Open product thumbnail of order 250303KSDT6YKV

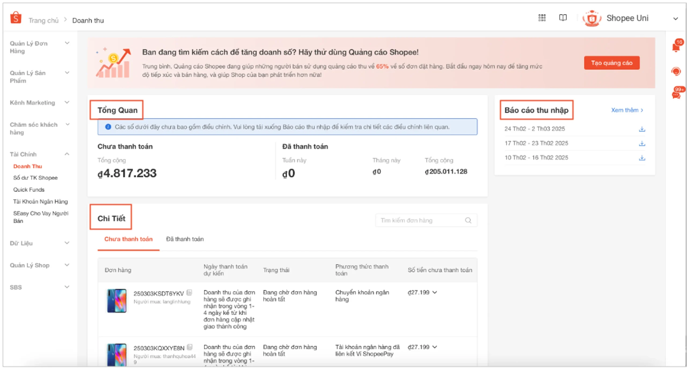coord(116,301)
